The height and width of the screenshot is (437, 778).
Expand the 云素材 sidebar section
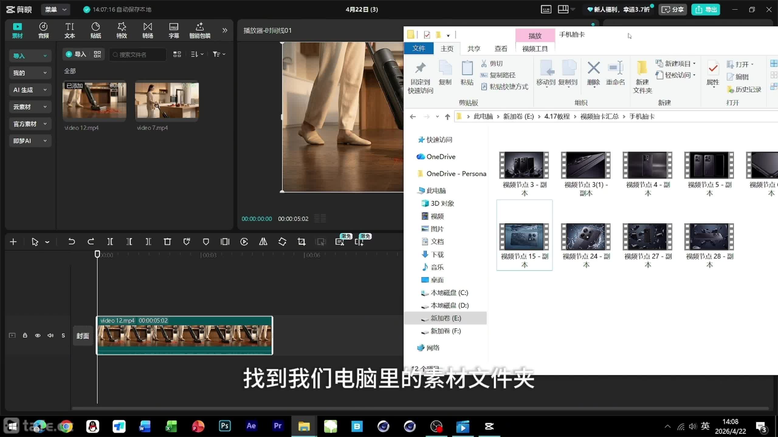(30, 107)
